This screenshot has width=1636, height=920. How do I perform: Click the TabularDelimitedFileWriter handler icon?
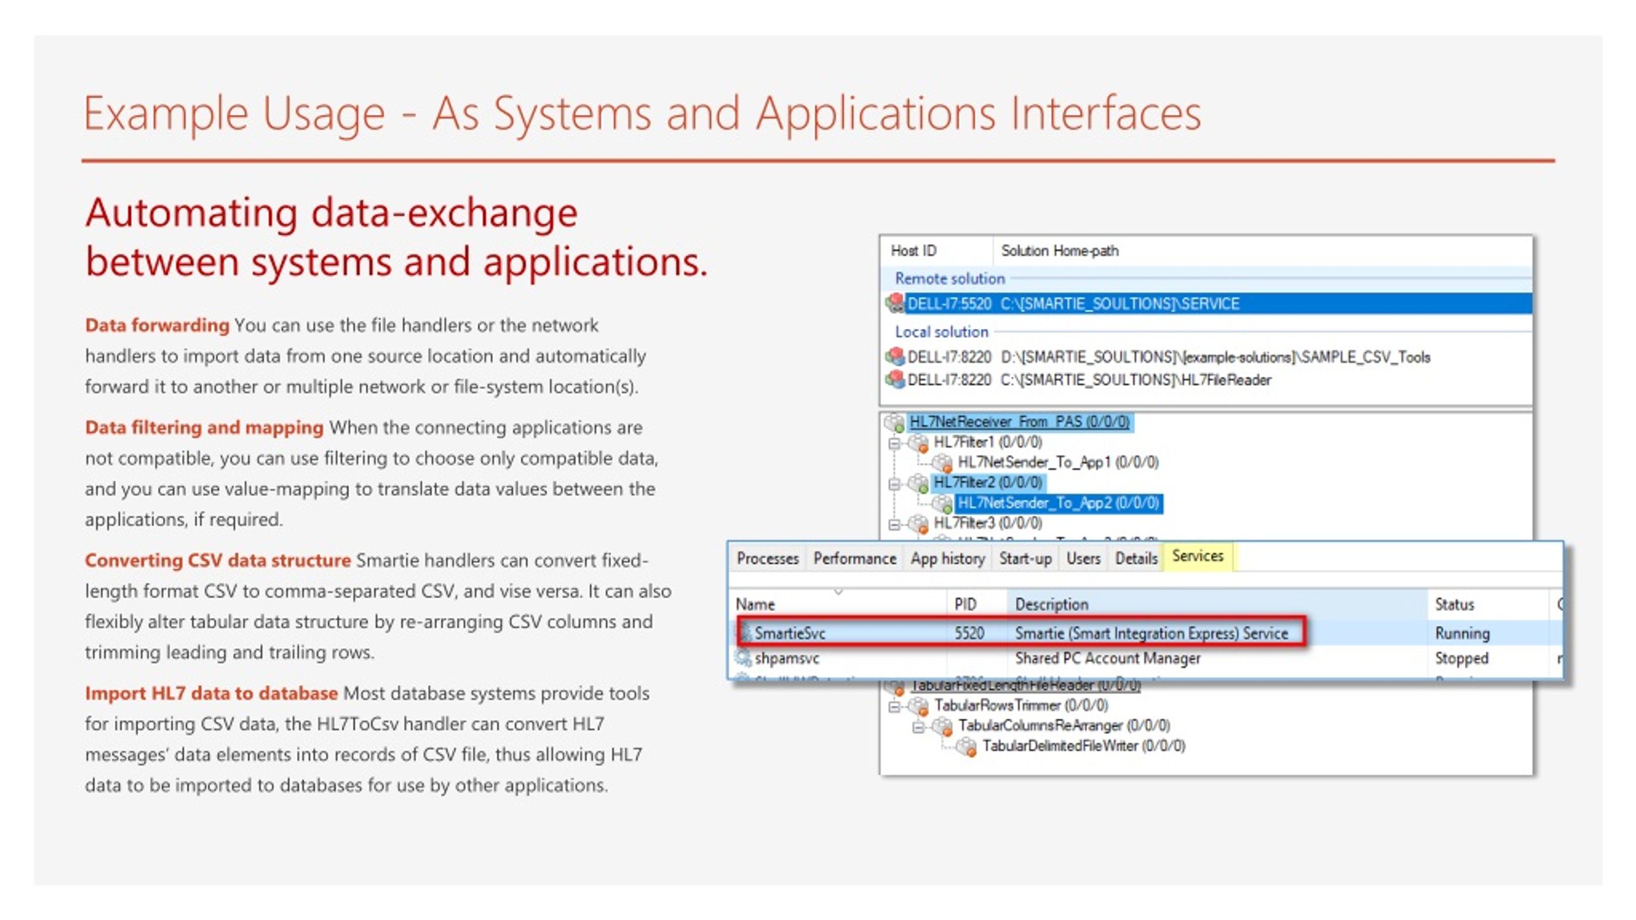[966, 746]
